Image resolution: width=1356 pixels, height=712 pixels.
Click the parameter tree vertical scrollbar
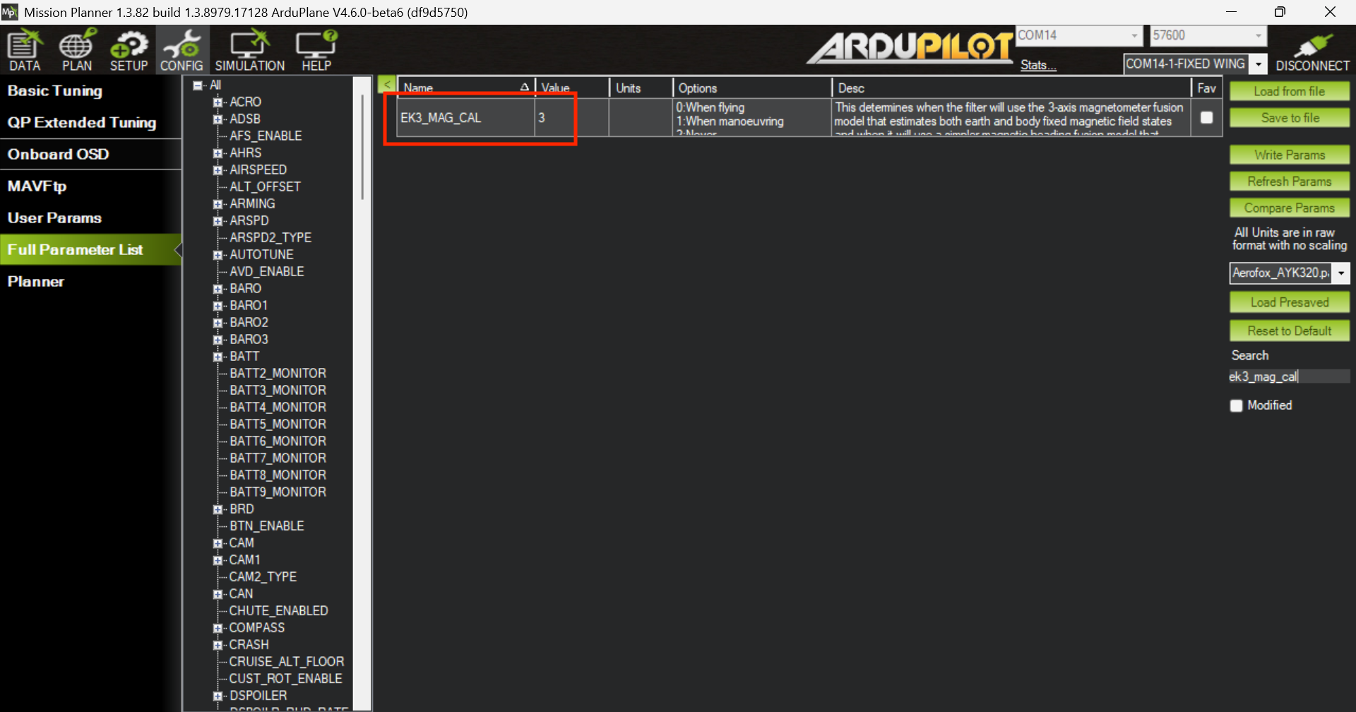point(362,148)
